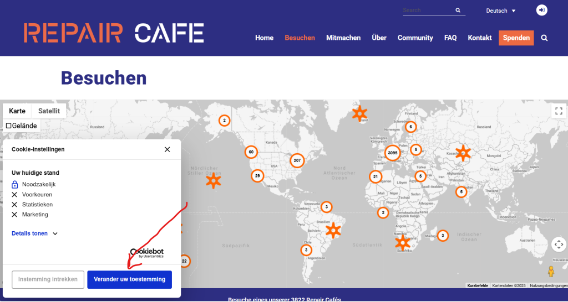Go to the Community menu item
Viewport: 568px width, 302px height.
(415, 38)
